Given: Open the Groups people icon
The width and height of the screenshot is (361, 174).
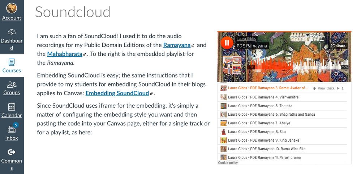Looking at the screenshot, I should [12, 84].
